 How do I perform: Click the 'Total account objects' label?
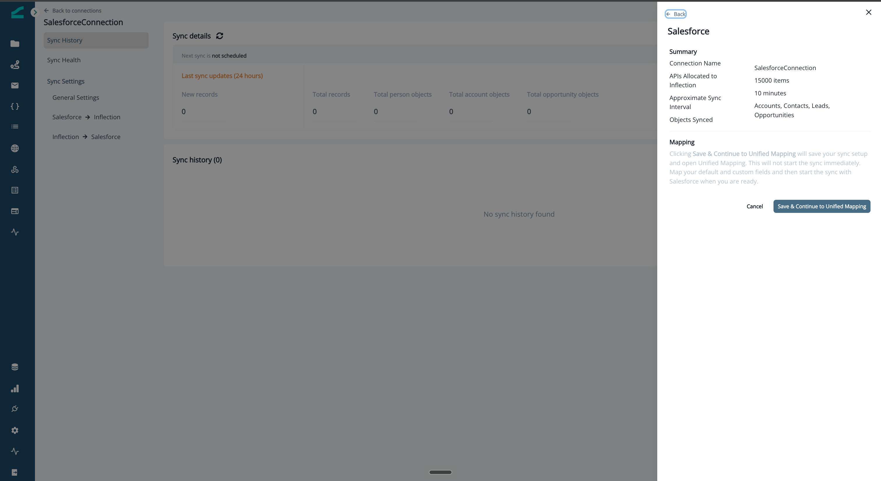point(479,95)
